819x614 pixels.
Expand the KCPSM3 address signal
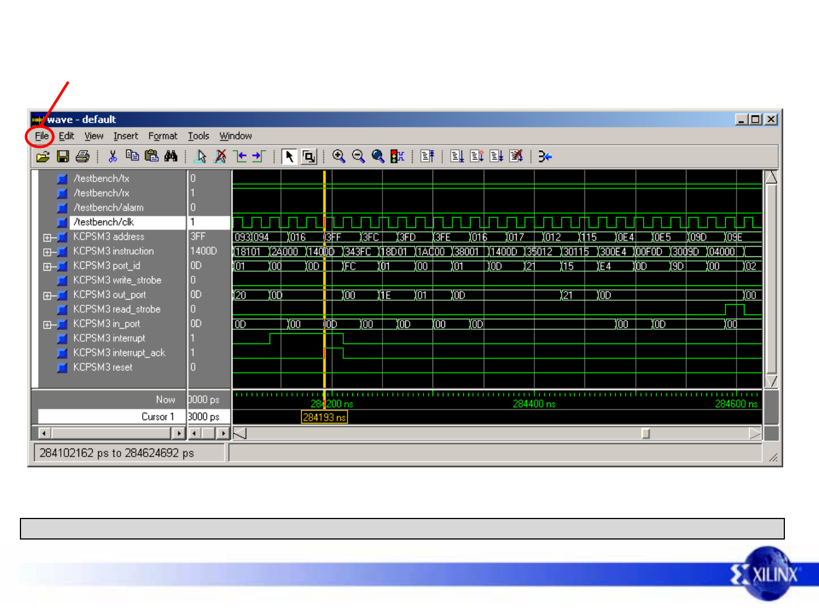47,238
